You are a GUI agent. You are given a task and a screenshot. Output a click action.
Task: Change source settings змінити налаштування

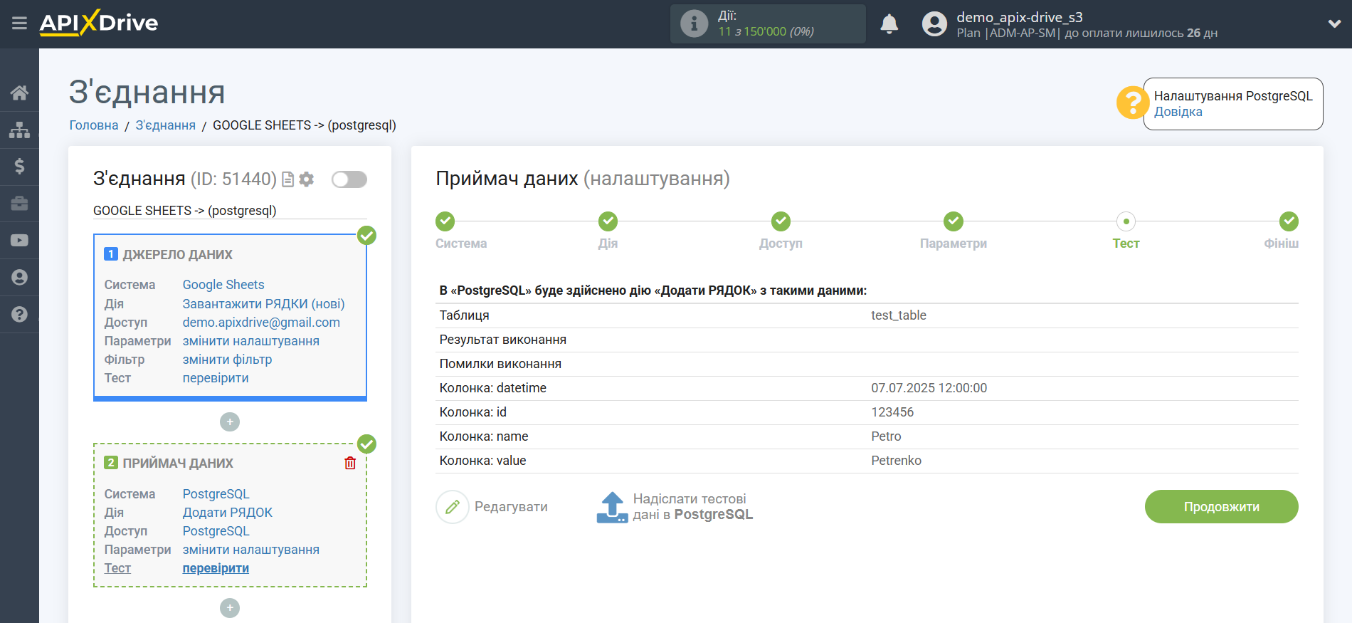coord(251,341)
